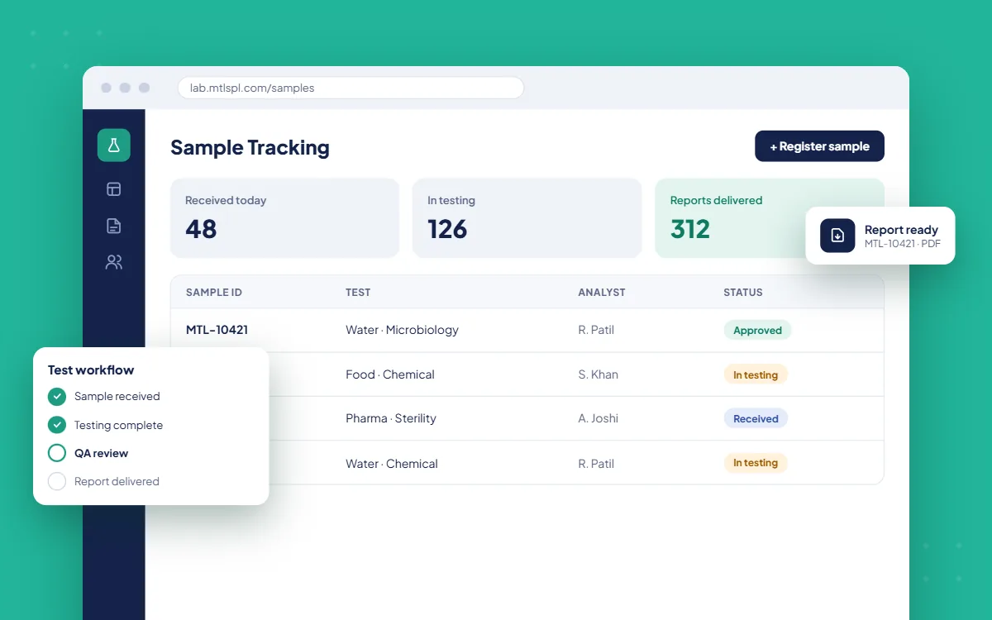Click the Report ready notification title
This screenshot has height=620, width=992.
coord(901,230)
